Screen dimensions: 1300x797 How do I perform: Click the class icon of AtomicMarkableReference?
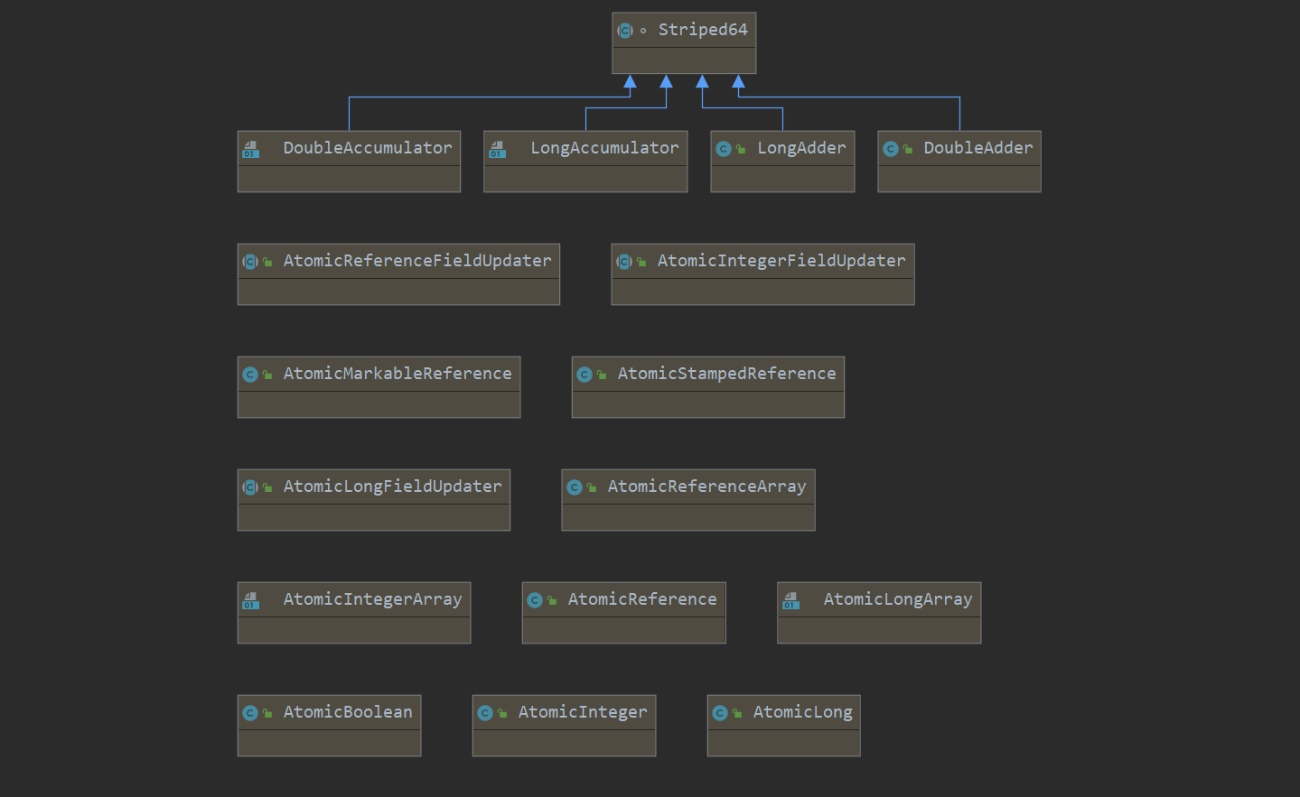coord(250,375)
